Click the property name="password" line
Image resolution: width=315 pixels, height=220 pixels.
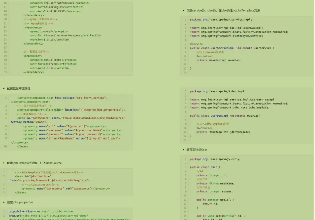72,134
